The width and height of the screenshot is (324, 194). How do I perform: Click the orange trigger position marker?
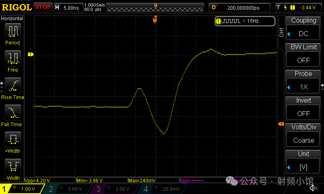pos(155,20)
